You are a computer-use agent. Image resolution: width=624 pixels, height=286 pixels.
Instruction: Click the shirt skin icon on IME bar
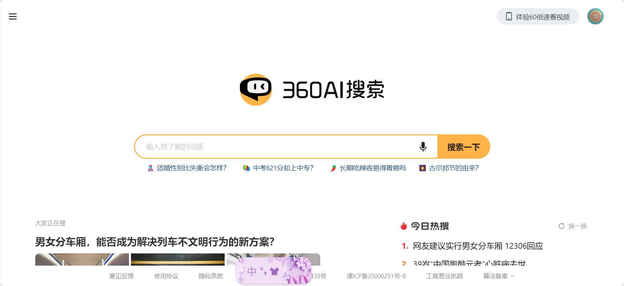[274, 271]
